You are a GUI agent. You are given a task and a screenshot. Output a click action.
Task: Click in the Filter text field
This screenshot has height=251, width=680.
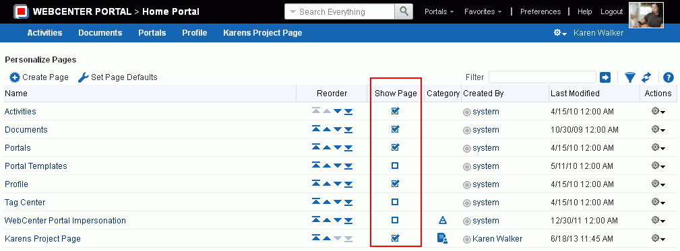[542, 77]
